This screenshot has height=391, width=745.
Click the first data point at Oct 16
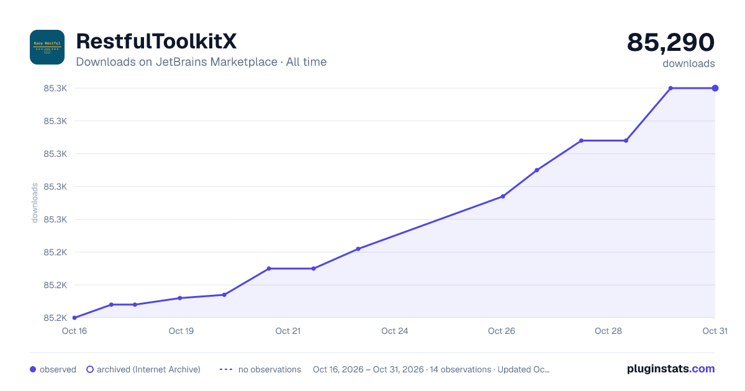tap(74, 318)
